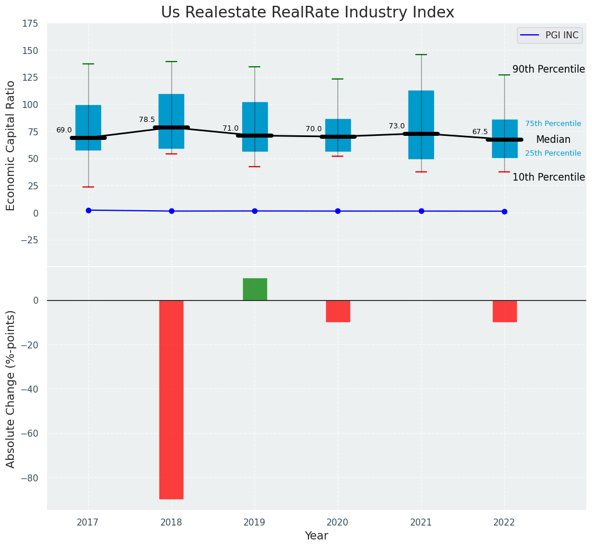
Task: Click the chart title text
Action: (307, 13)
